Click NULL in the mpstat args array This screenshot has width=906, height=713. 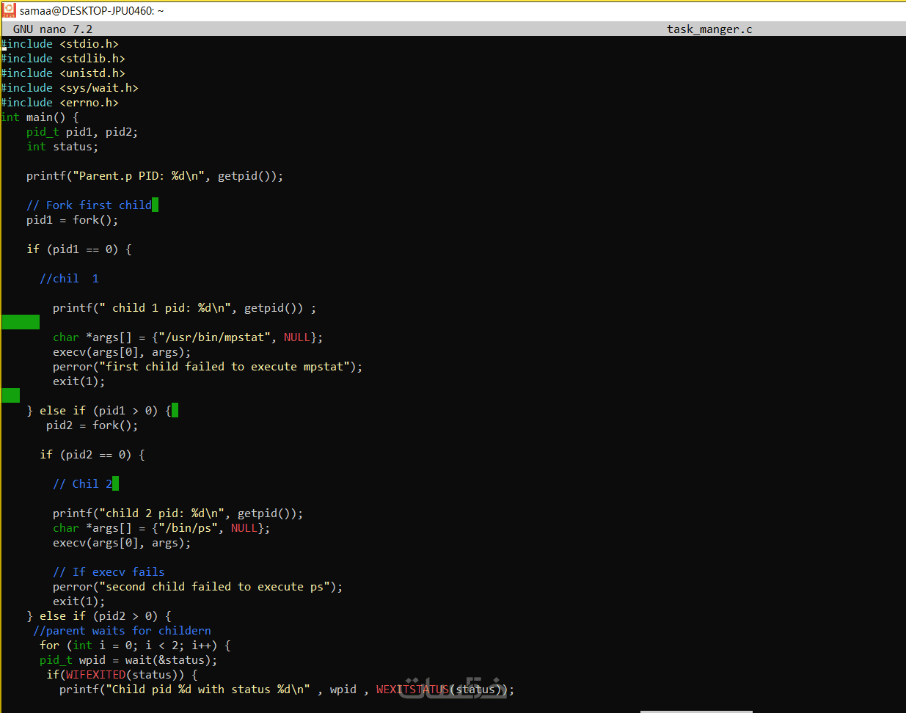[x=297, y=337]
